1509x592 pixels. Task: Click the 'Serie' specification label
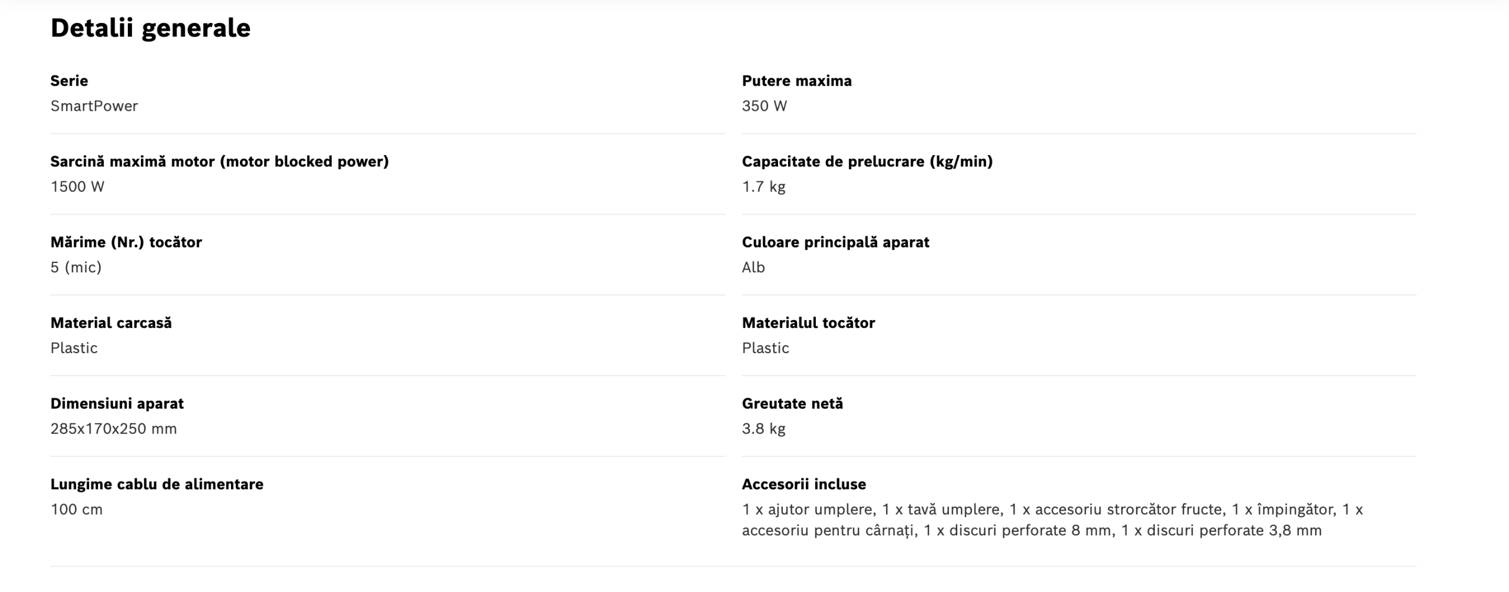[69, 81]
